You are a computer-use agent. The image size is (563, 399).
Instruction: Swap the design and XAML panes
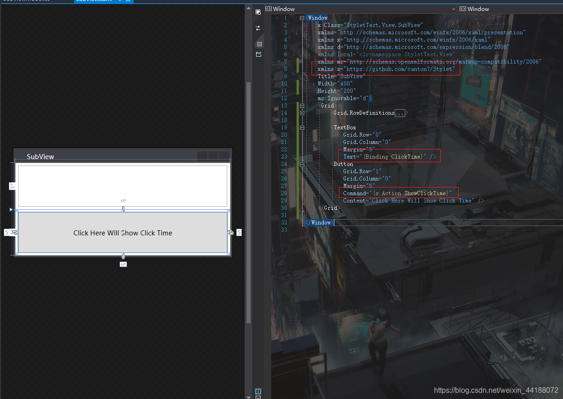(x=258, y=28)
